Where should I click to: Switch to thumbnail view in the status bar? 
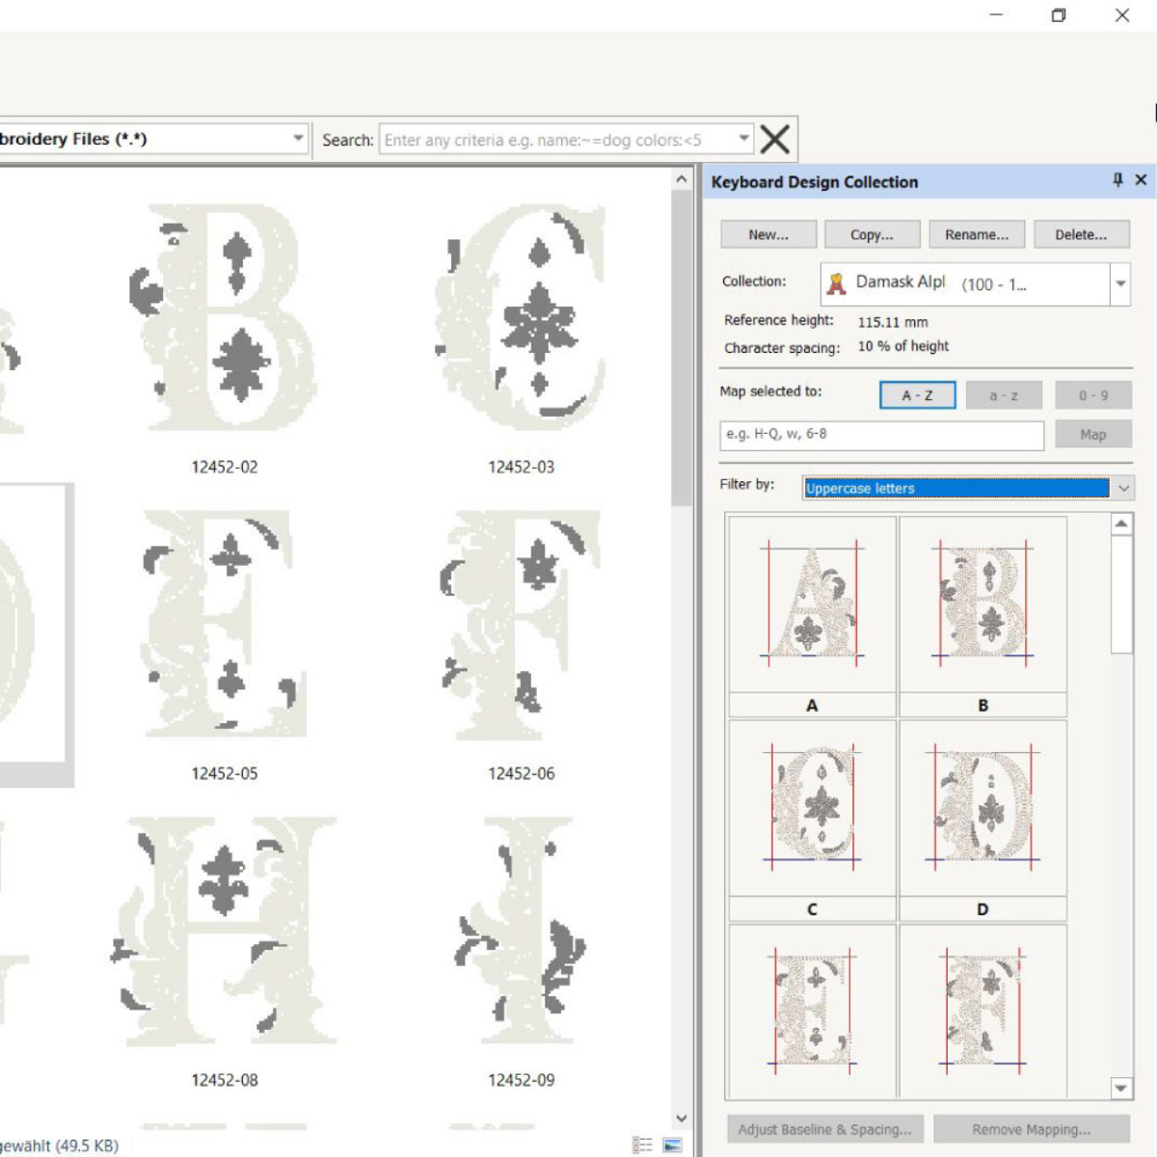point(670,1143)
